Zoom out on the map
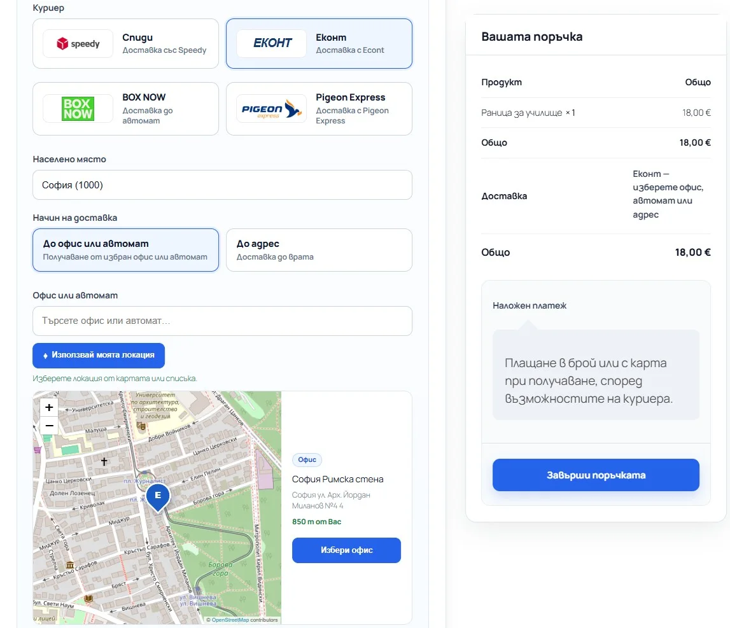The height and width of the screenshot is (628, 730). tap(49, 426)
